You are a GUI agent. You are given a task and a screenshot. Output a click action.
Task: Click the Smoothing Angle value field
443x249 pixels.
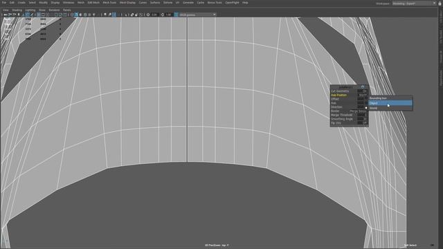pos(362,119)
